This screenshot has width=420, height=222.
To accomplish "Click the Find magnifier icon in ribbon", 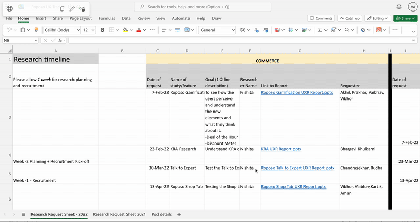I will (x=347, y=30).
